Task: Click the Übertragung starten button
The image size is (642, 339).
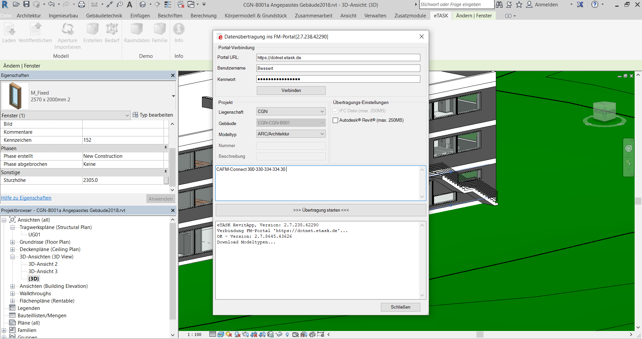Action: click(x=321, y=210)
